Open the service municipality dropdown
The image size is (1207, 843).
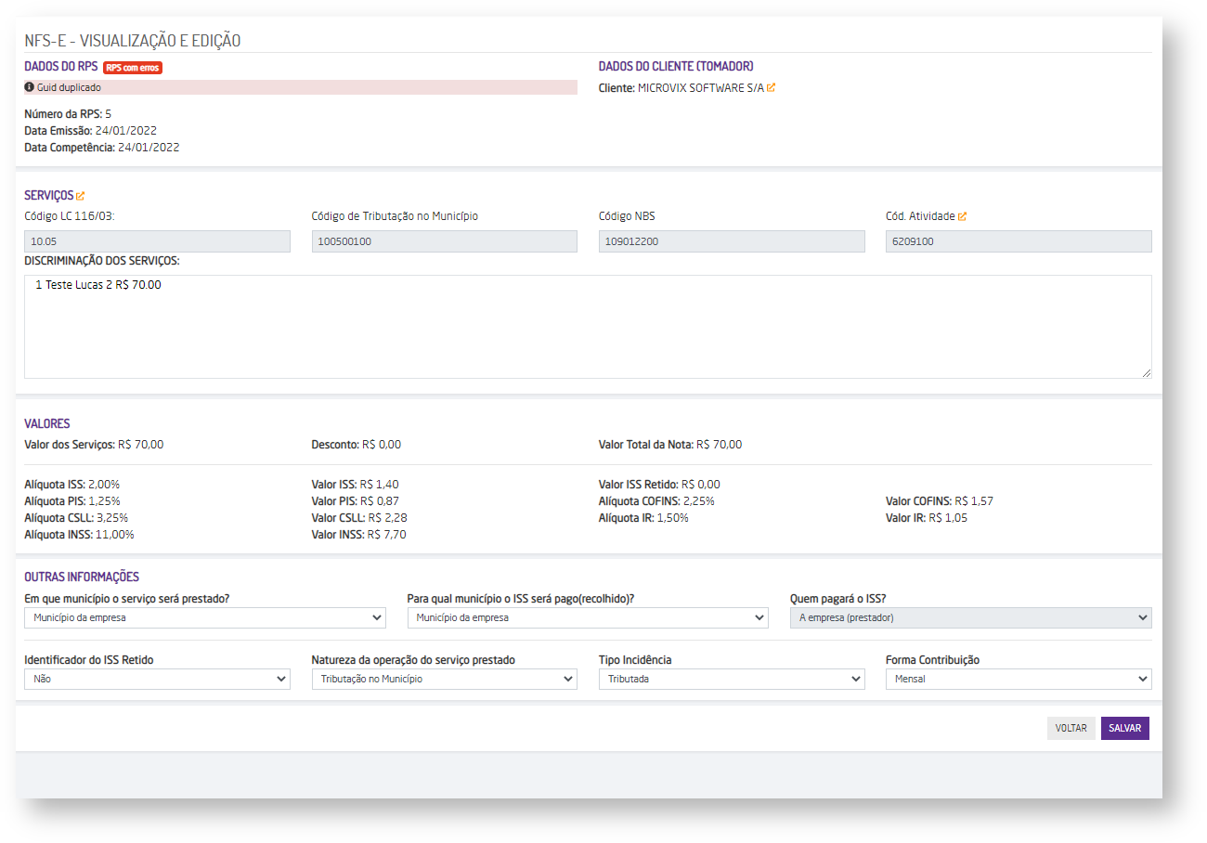tap(205, 617)
